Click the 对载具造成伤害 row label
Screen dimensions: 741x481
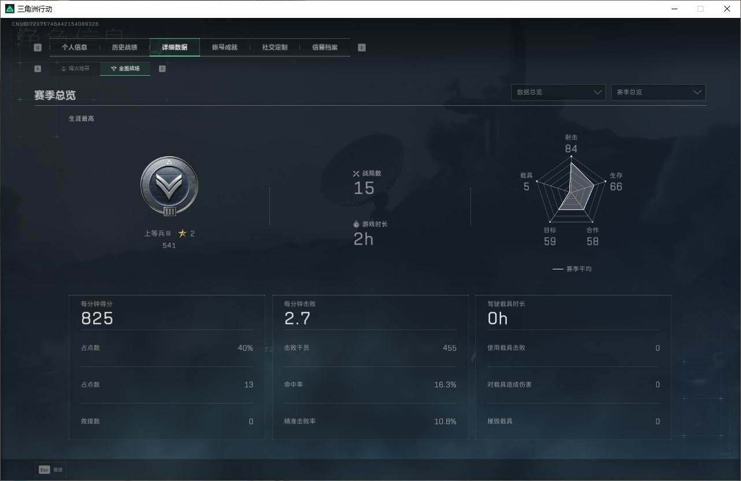(x=509, y=385)
